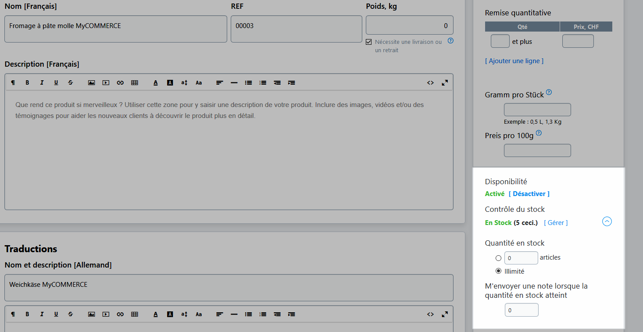Select the 'Illimité' stock radio button
This screenshot has width=643, height=332.
(x=498, y=271)
